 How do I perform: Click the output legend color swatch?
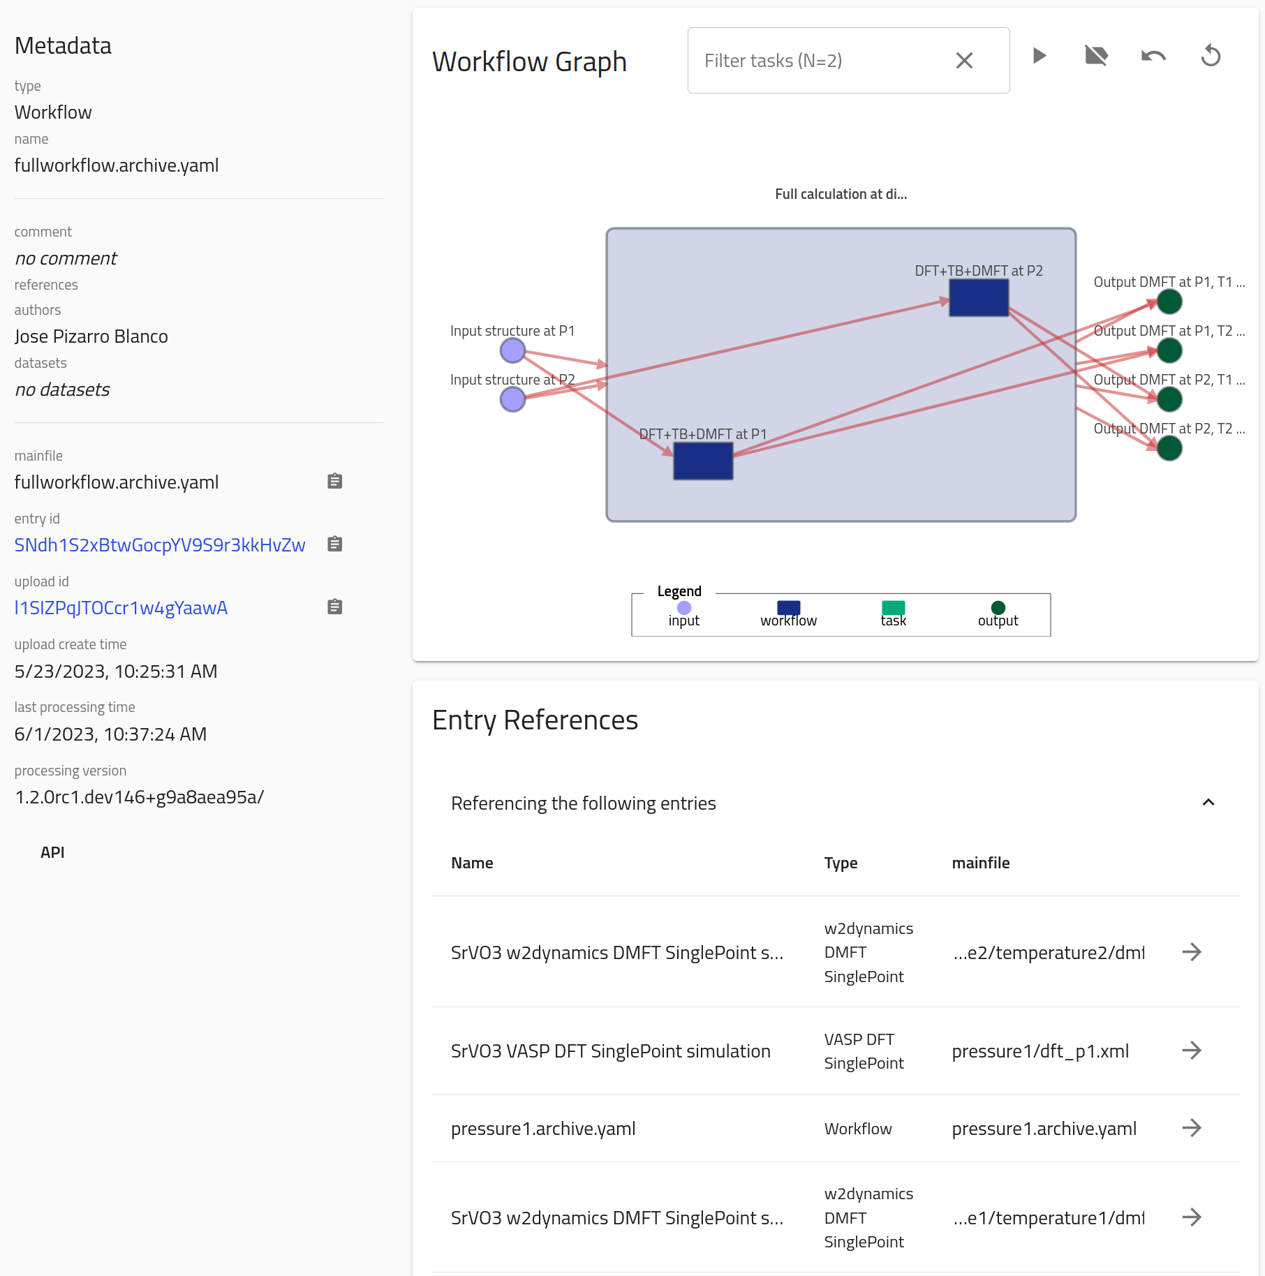coord(998,608)
